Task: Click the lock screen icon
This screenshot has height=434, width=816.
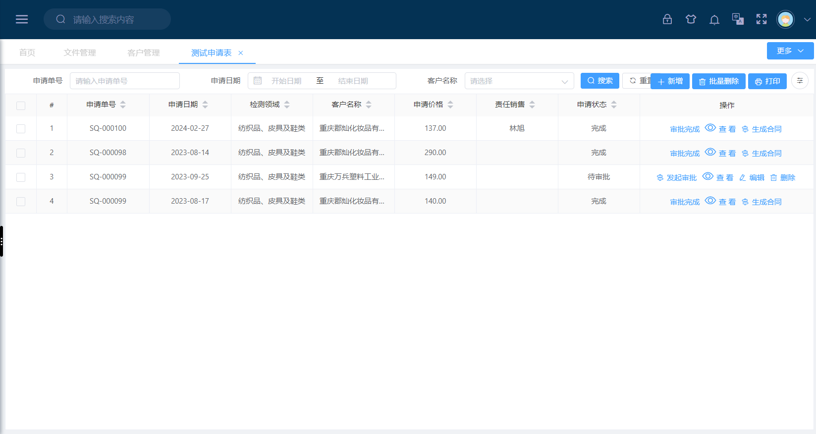Action: click(x=667, y=19)
